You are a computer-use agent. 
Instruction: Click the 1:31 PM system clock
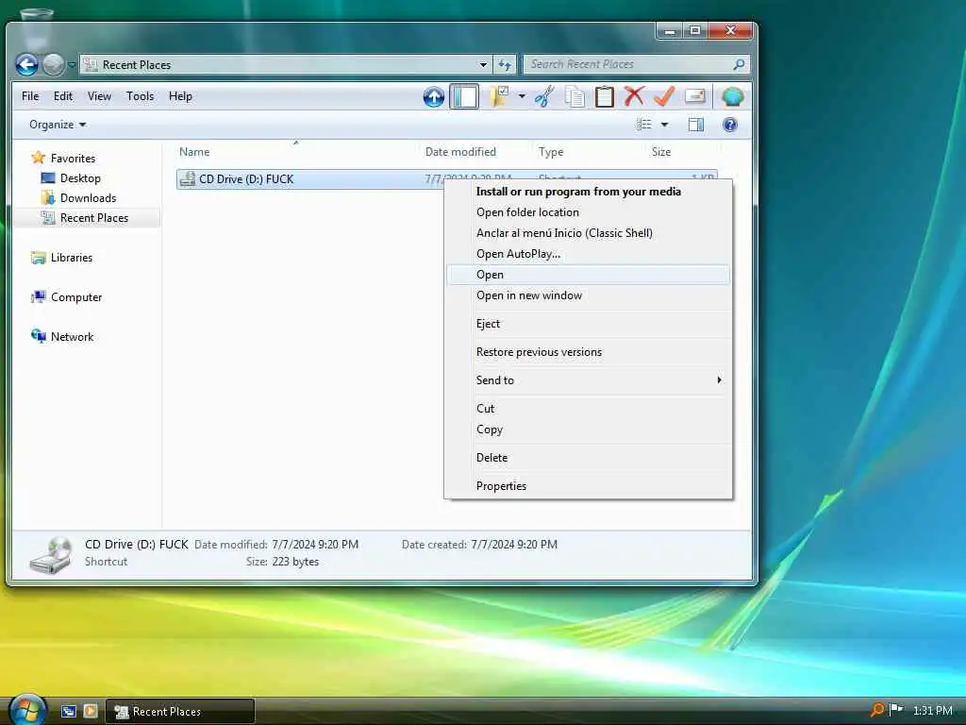pos(932,711)
